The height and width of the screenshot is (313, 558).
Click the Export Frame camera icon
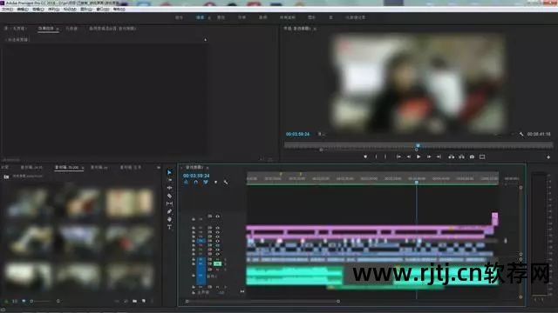pos(472,156)
